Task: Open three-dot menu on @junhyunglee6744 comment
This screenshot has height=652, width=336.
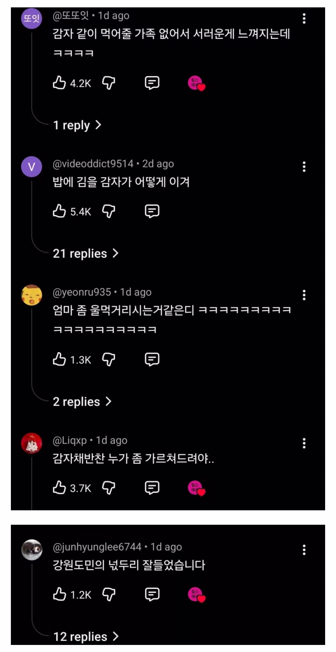Action: tap(304, 550)
